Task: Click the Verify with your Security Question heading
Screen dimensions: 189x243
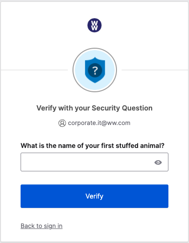Action: tap(94, 108)
